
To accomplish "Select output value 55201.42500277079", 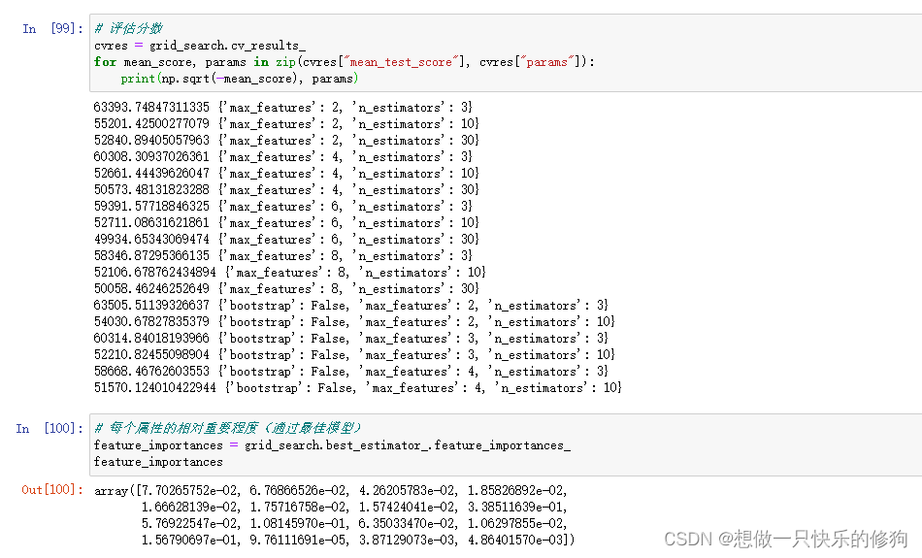I will pos(151,123).
